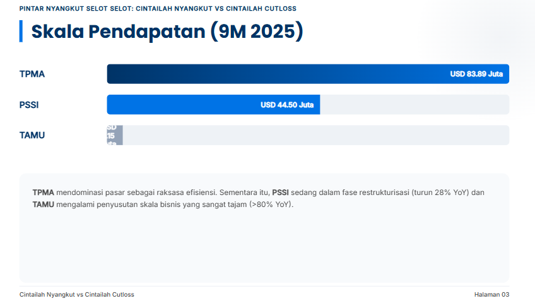Click the unfilled part of TAMU bar track
The height and width of the screenshot is (308, 535).
[315, 135]
